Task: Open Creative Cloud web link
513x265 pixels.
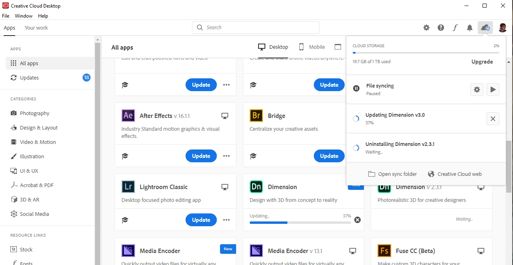Action: (x=455, y=174)
